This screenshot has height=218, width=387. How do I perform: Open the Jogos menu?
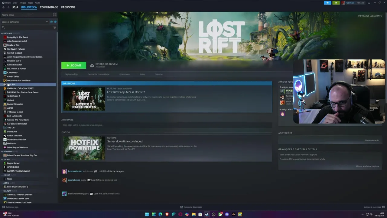tap(31, 3)
